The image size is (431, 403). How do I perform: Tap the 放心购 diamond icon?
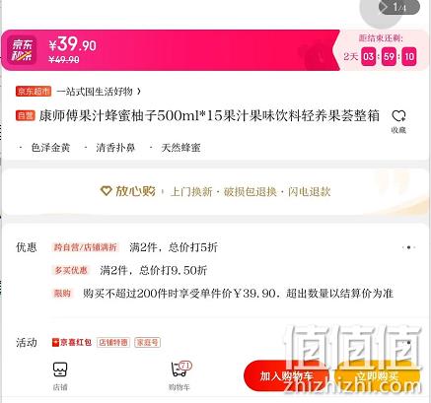[106, 191]
